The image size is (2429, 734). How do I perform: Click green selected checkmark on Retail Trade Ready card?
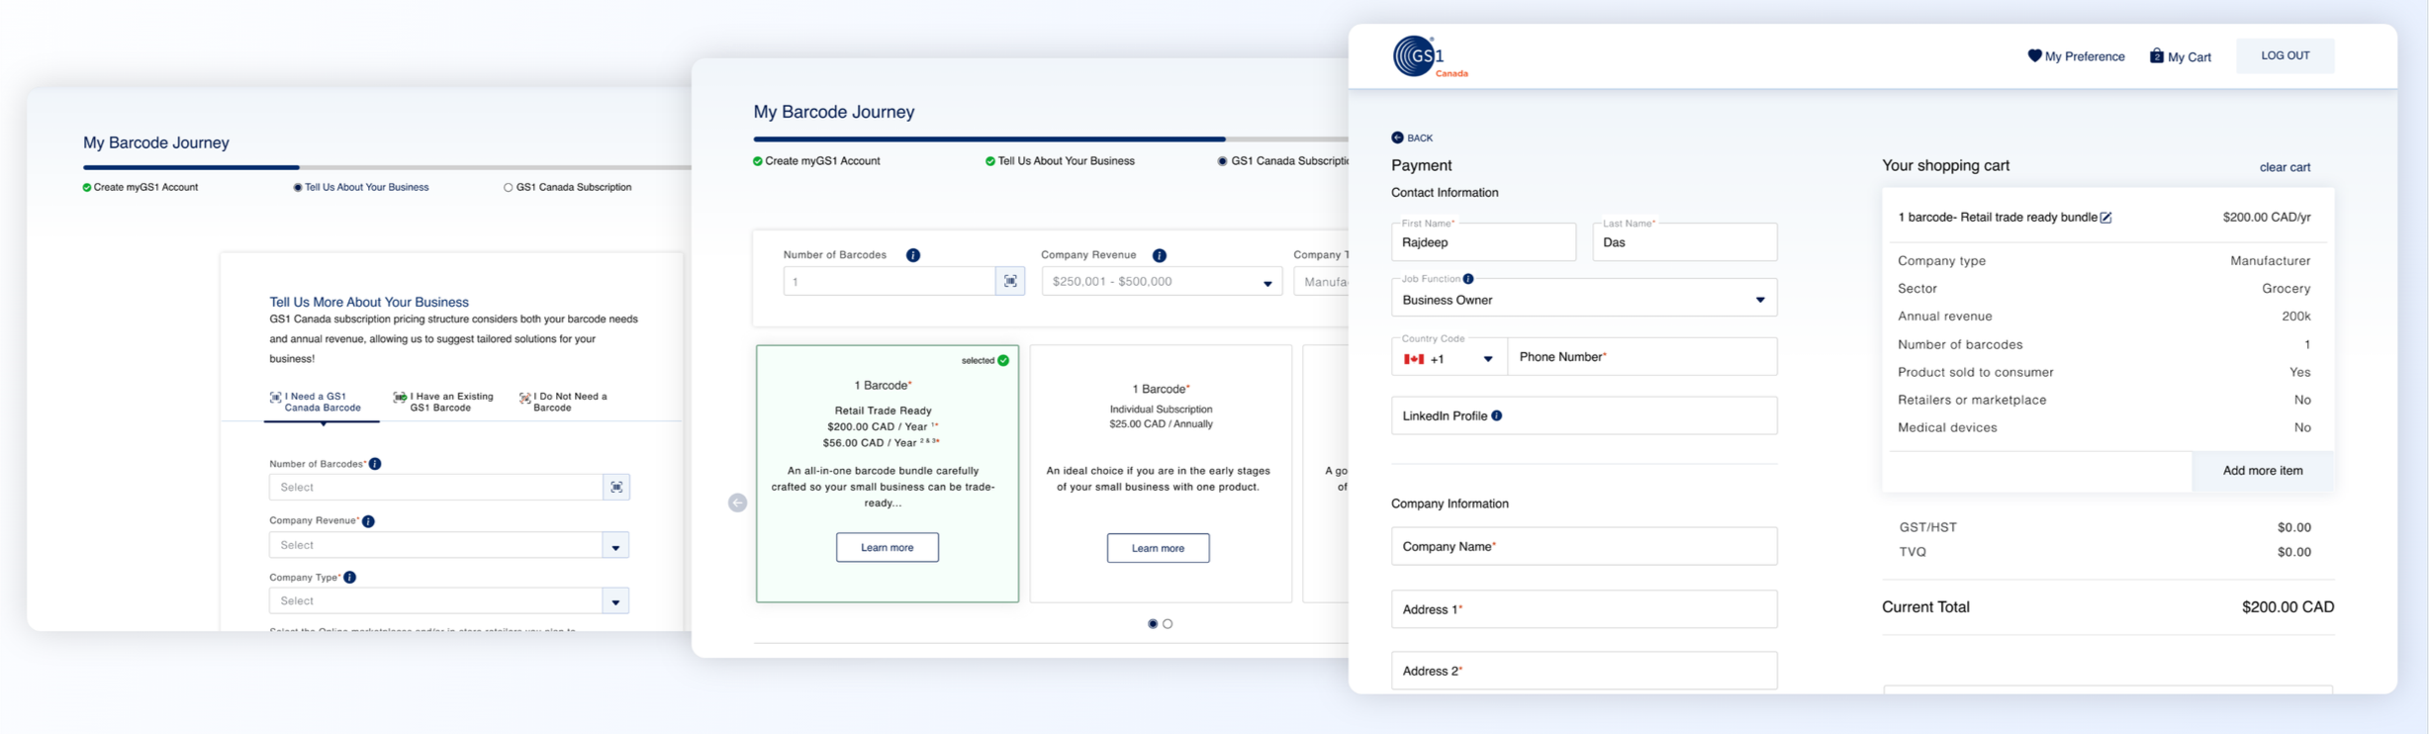[1003, 360]
